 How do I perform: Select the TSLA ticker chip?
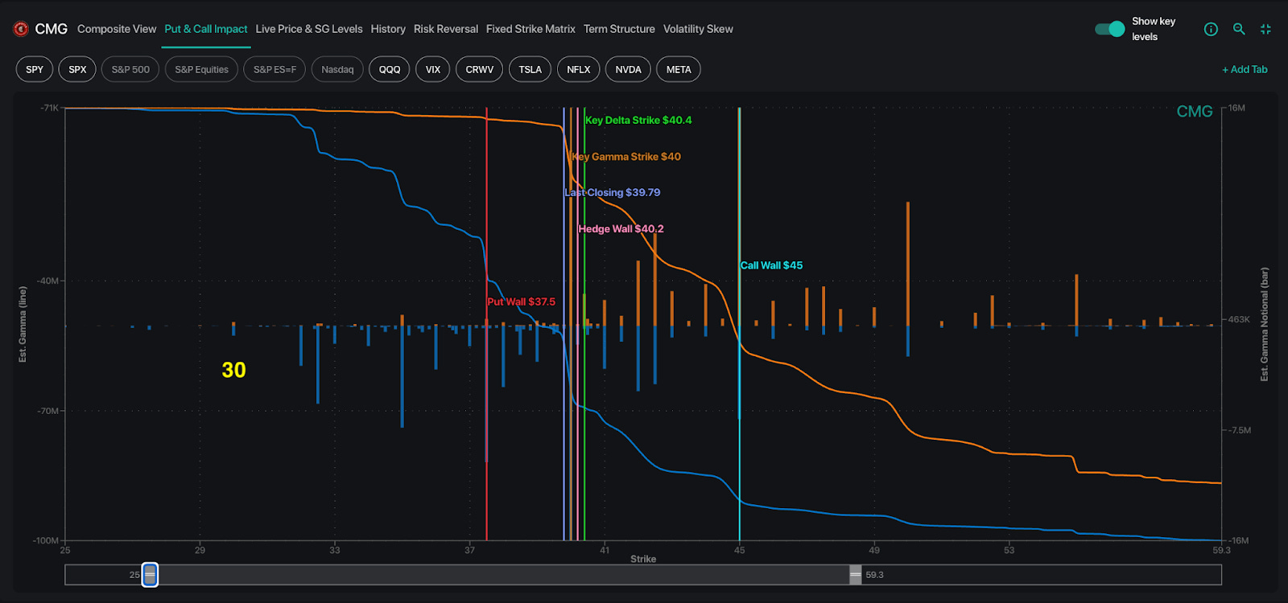pos(530,70)
